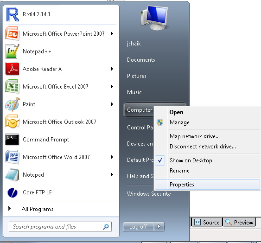Open the jshaik user folder

(x=134, y=44)
